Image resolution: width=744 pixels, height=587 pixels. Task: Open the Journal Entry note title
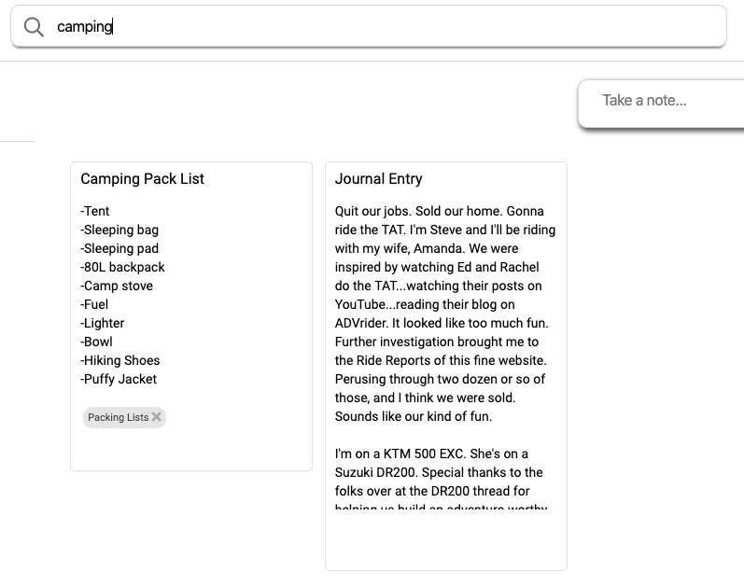[379, 179]
